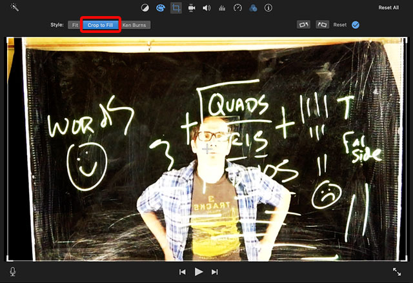Open the stabilization camera tool
Viewport: 413px width, 283px height.
192,8
